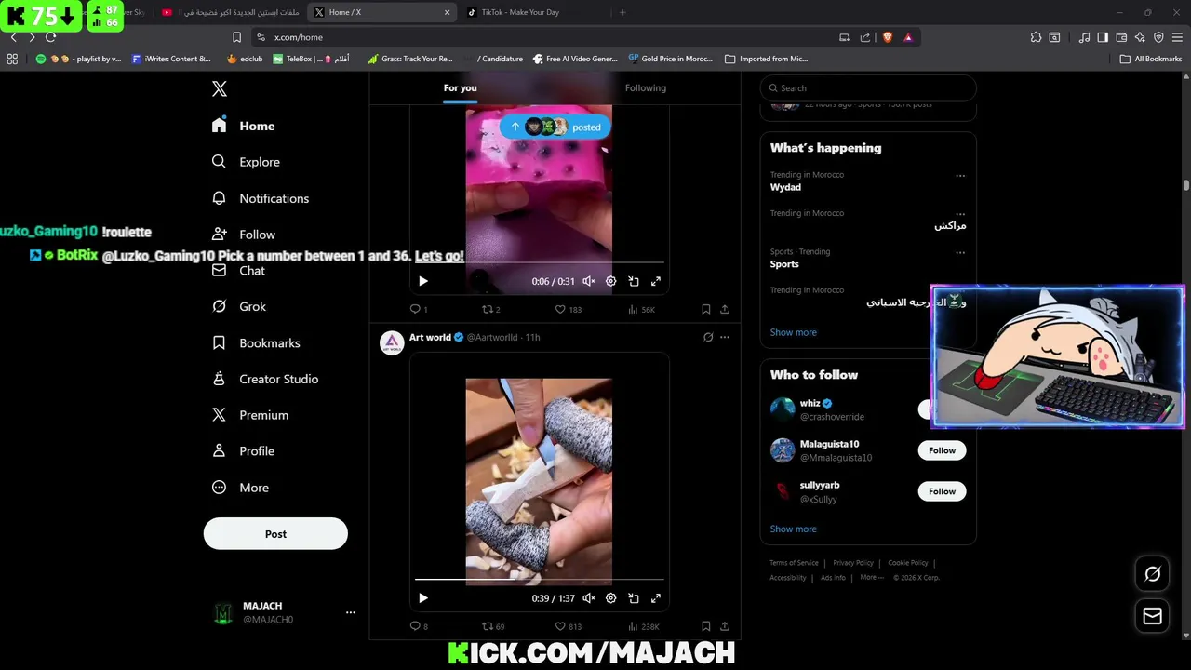Screen dimensions: 1191x670
Task: Open settings of the 1:37 video
Action: (x=611, y=598)
